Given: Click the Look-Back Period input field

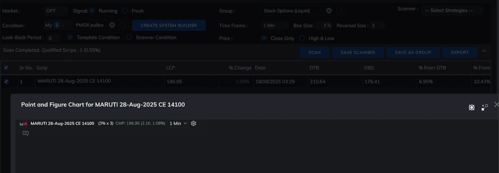Looking at the screenshot, I should point(53,38).
